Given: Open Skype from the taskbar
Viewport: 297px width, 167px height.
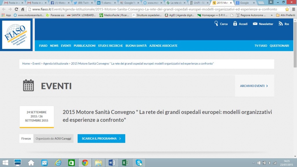Looking at the screenshot, I should click(139, 163).
